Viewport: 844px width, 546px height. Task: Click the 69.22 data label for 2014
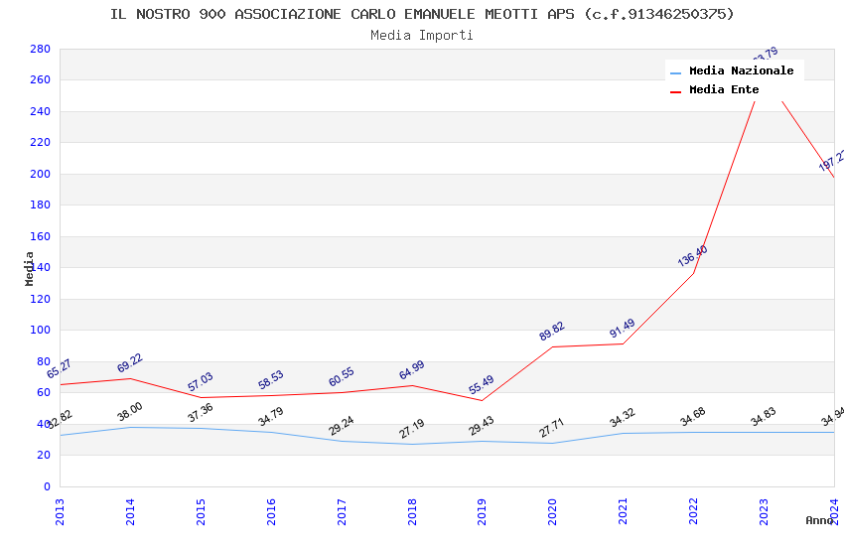[x=130, y=363]
